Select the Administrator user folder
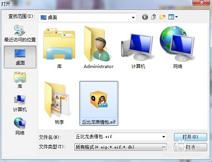This screenshot has height=162, width=212. pyautogui.click(x=98, y=47)
